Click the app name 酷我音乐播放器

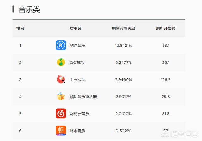83,97
